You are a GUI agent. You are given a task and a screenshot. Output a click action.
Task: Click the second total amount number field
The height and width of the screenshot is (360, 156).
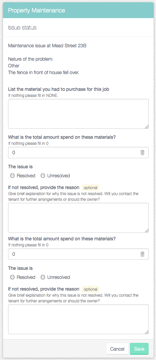click(78, 254)
